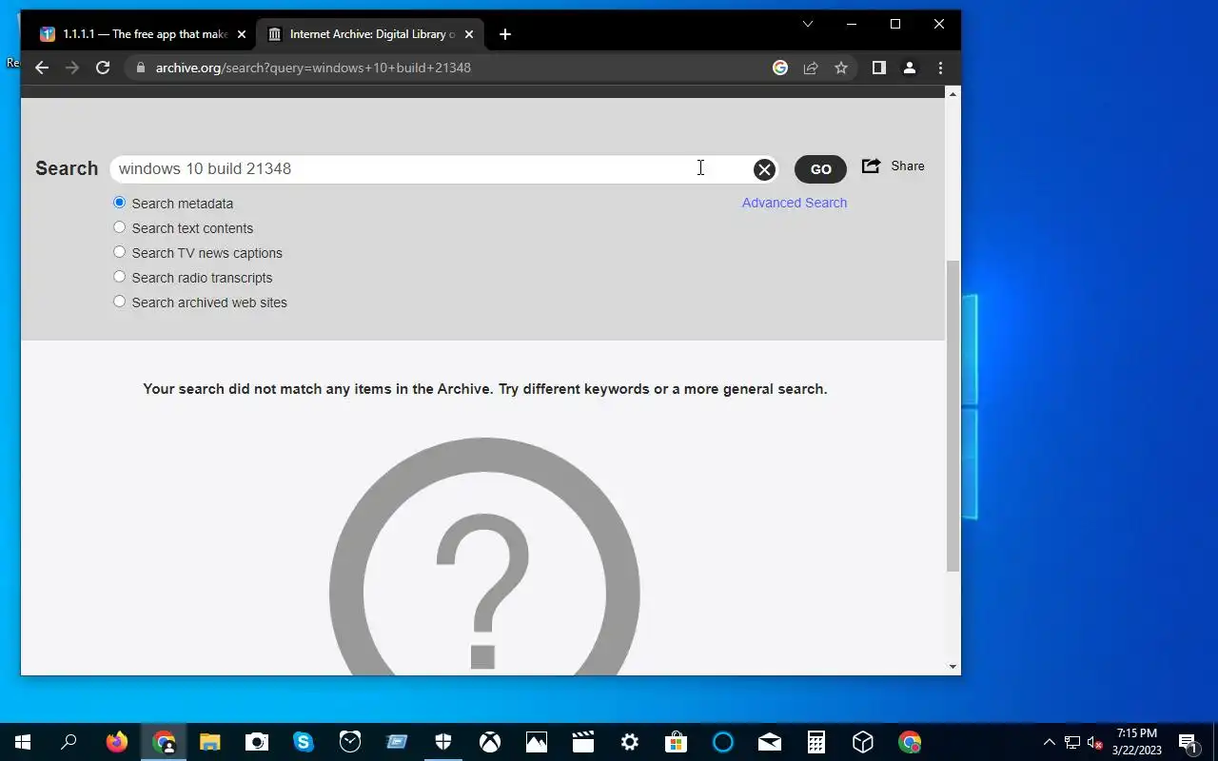Open Movies & TV clapperboard icon
This screenshot has height=761, width=1218.
pyautogui.click(x=583, y=742)
